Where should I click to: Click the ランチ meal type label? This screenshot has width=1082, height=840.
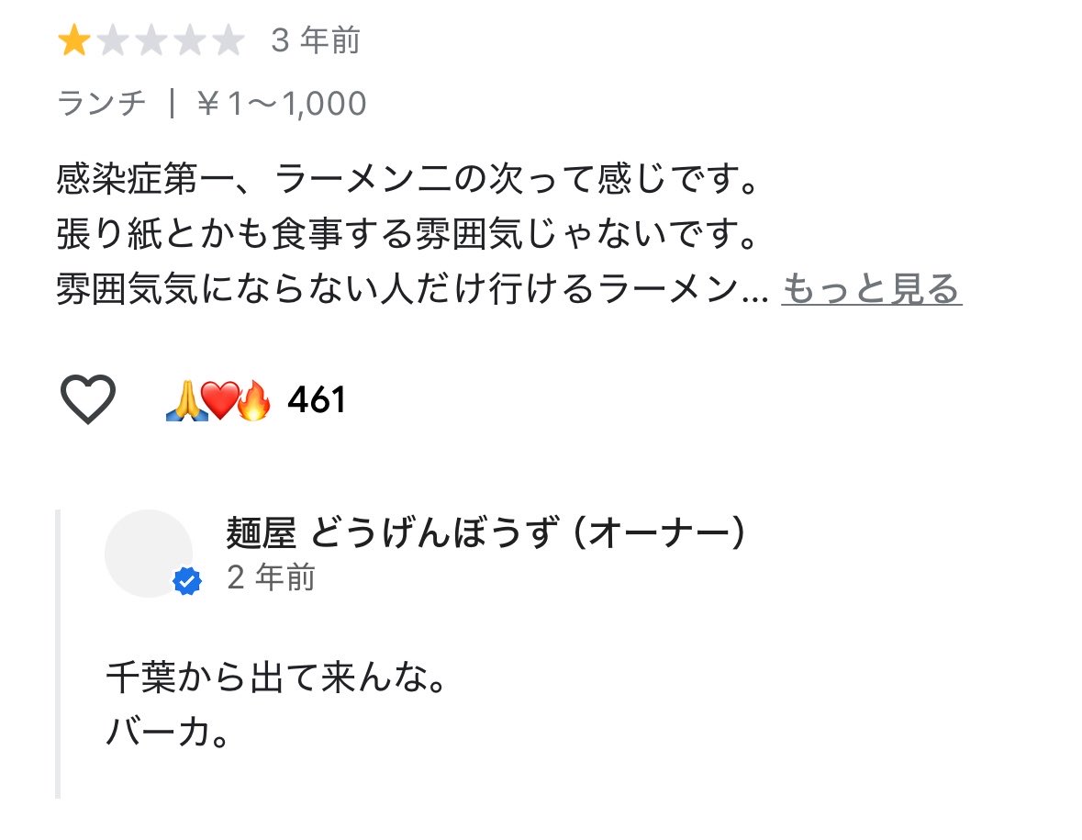tap(102, 104)
